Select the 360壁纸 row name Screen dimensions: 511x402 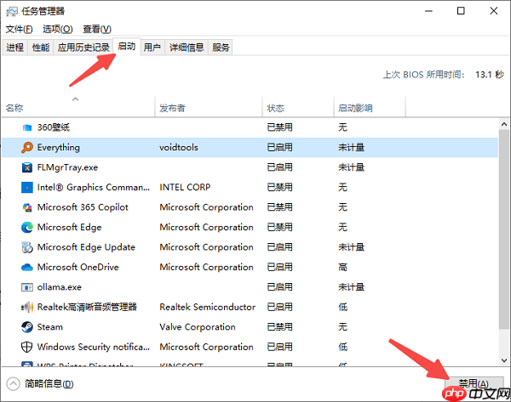point(54,127)
